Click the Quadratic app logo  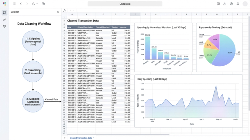[4, 4]
